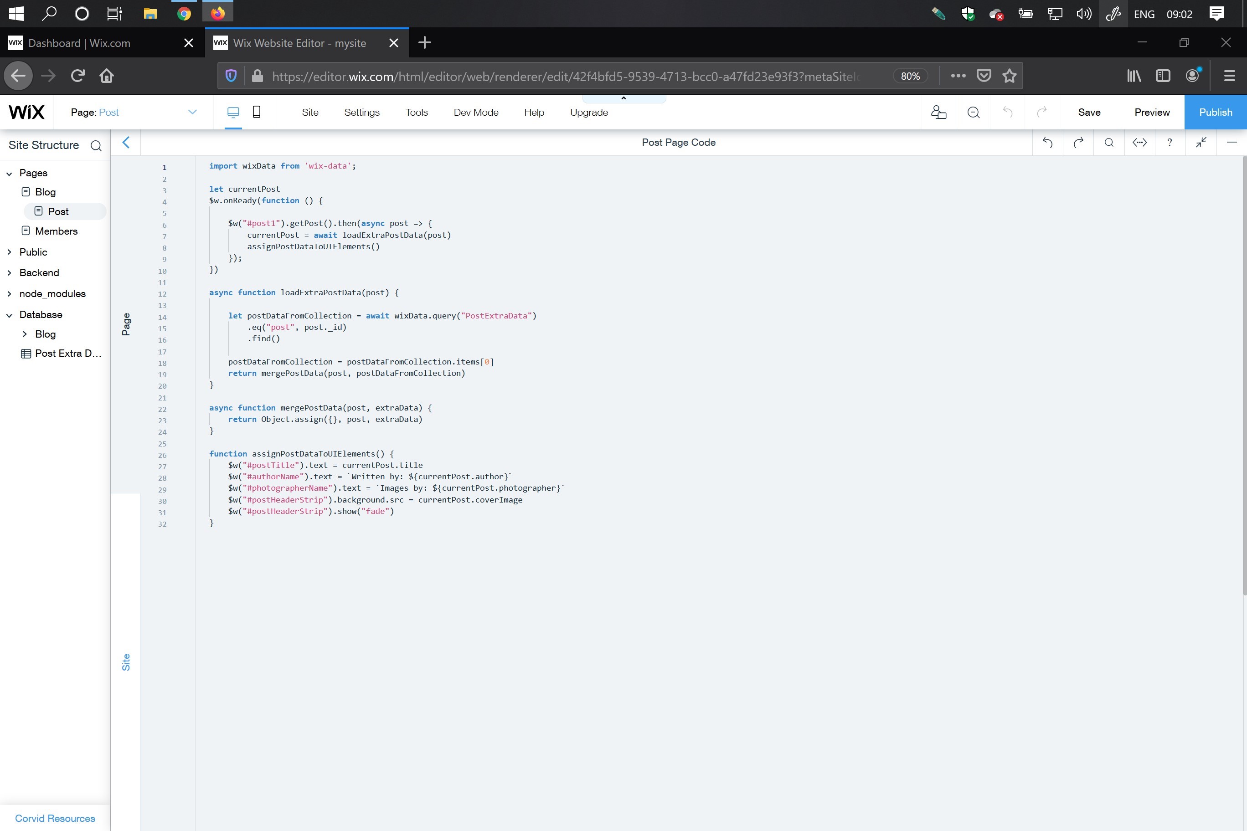Switch to mobile view icon

click(256, 112)
